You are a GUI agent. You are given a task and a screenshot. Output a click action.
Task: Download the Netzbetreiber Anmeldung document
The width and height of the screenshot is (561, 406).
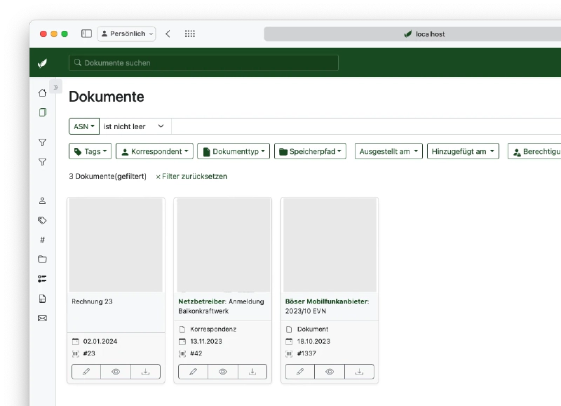[x=252, y=372]
